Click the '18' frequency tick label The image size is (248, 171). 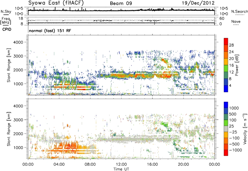(21, 19)
